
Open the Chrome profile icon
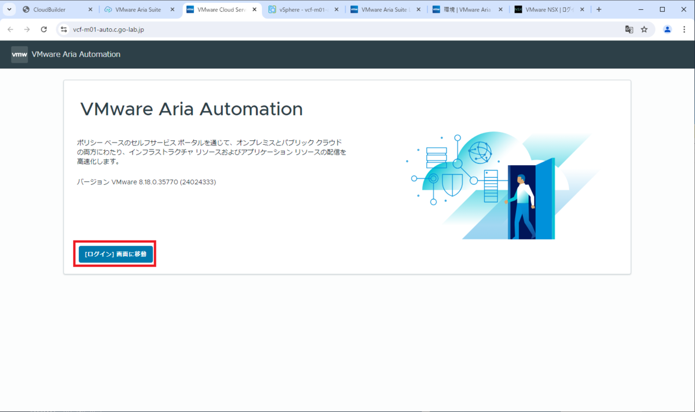tap(667, 30)
